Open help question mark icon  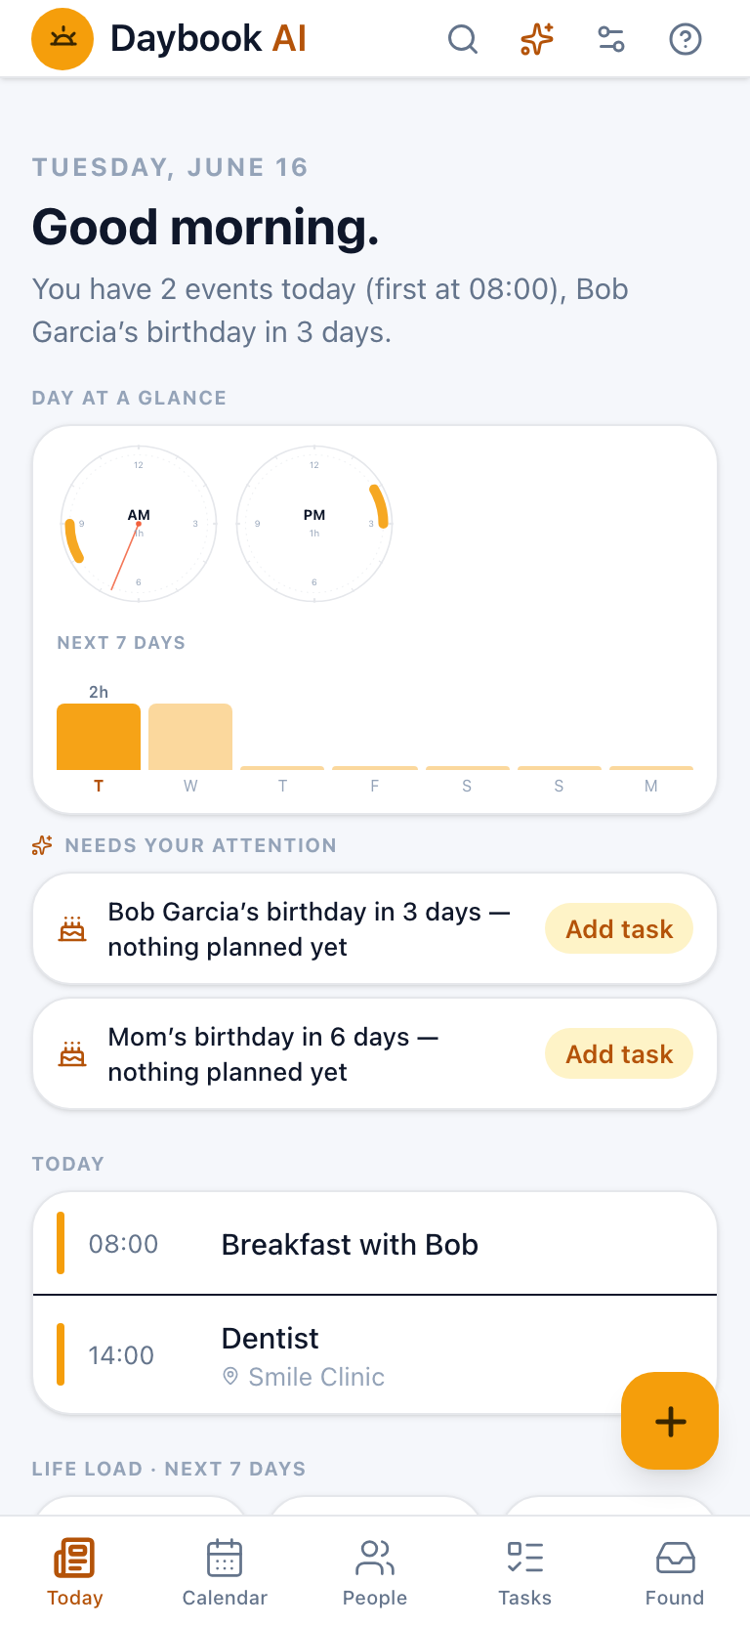pyautogui.click(x=686, y=39)
